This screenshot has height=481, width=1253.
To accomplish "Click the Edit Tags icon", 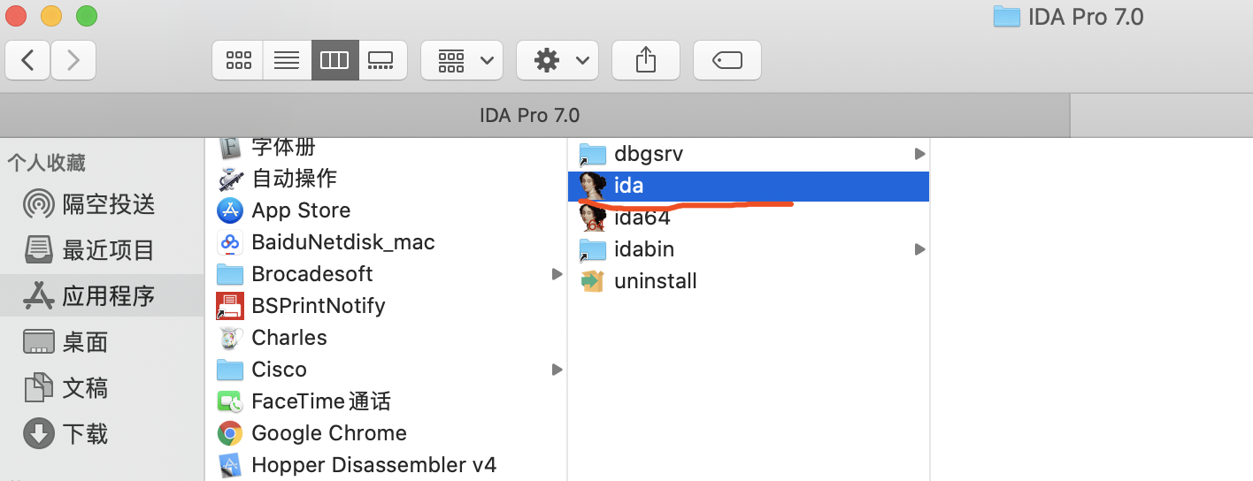I will [x=727, y=60].
